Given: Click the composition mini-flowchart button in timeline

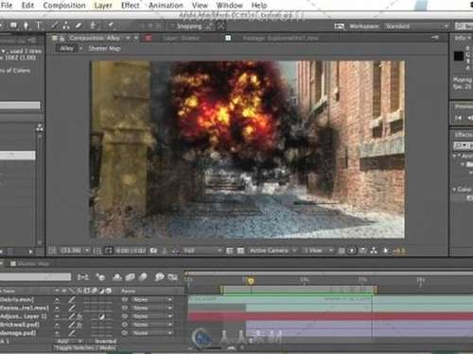Looking at the screenshot, I should coord(83,277).
